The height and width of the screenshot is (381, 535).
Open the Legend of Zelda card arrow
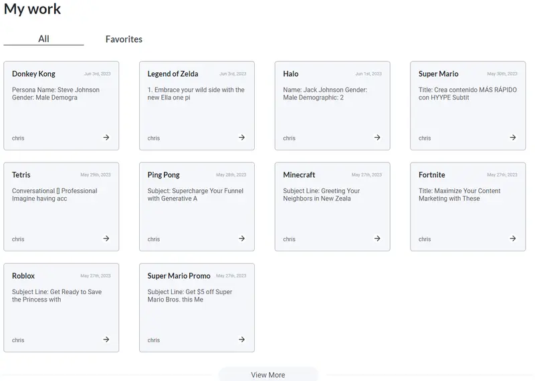[x=241, y=138]
